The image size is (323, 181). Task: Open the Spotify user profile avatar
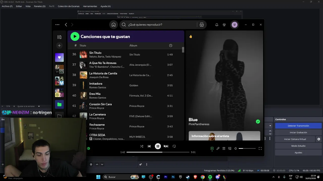point(234,25)
